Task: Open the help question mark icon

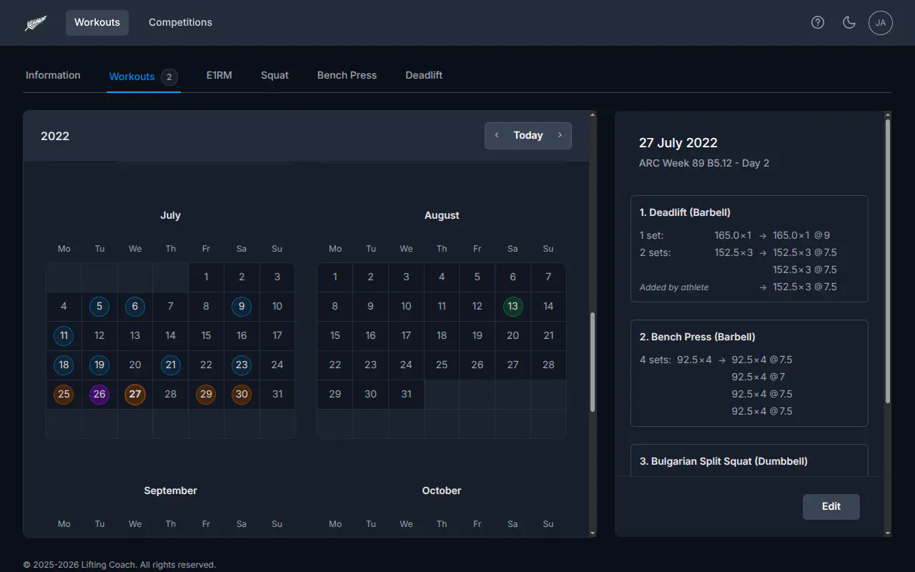Action: 818,22
